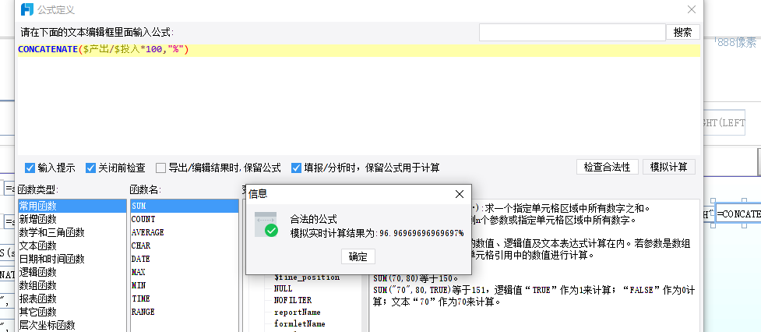This screenshot has width=761, height=332.
Task: Click the function search input field
Action: click(573, 33)
